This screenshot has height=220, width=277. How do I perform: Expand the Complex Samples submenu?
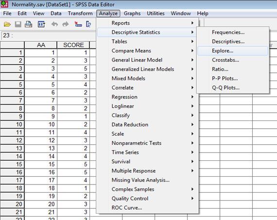click(147, 189)
